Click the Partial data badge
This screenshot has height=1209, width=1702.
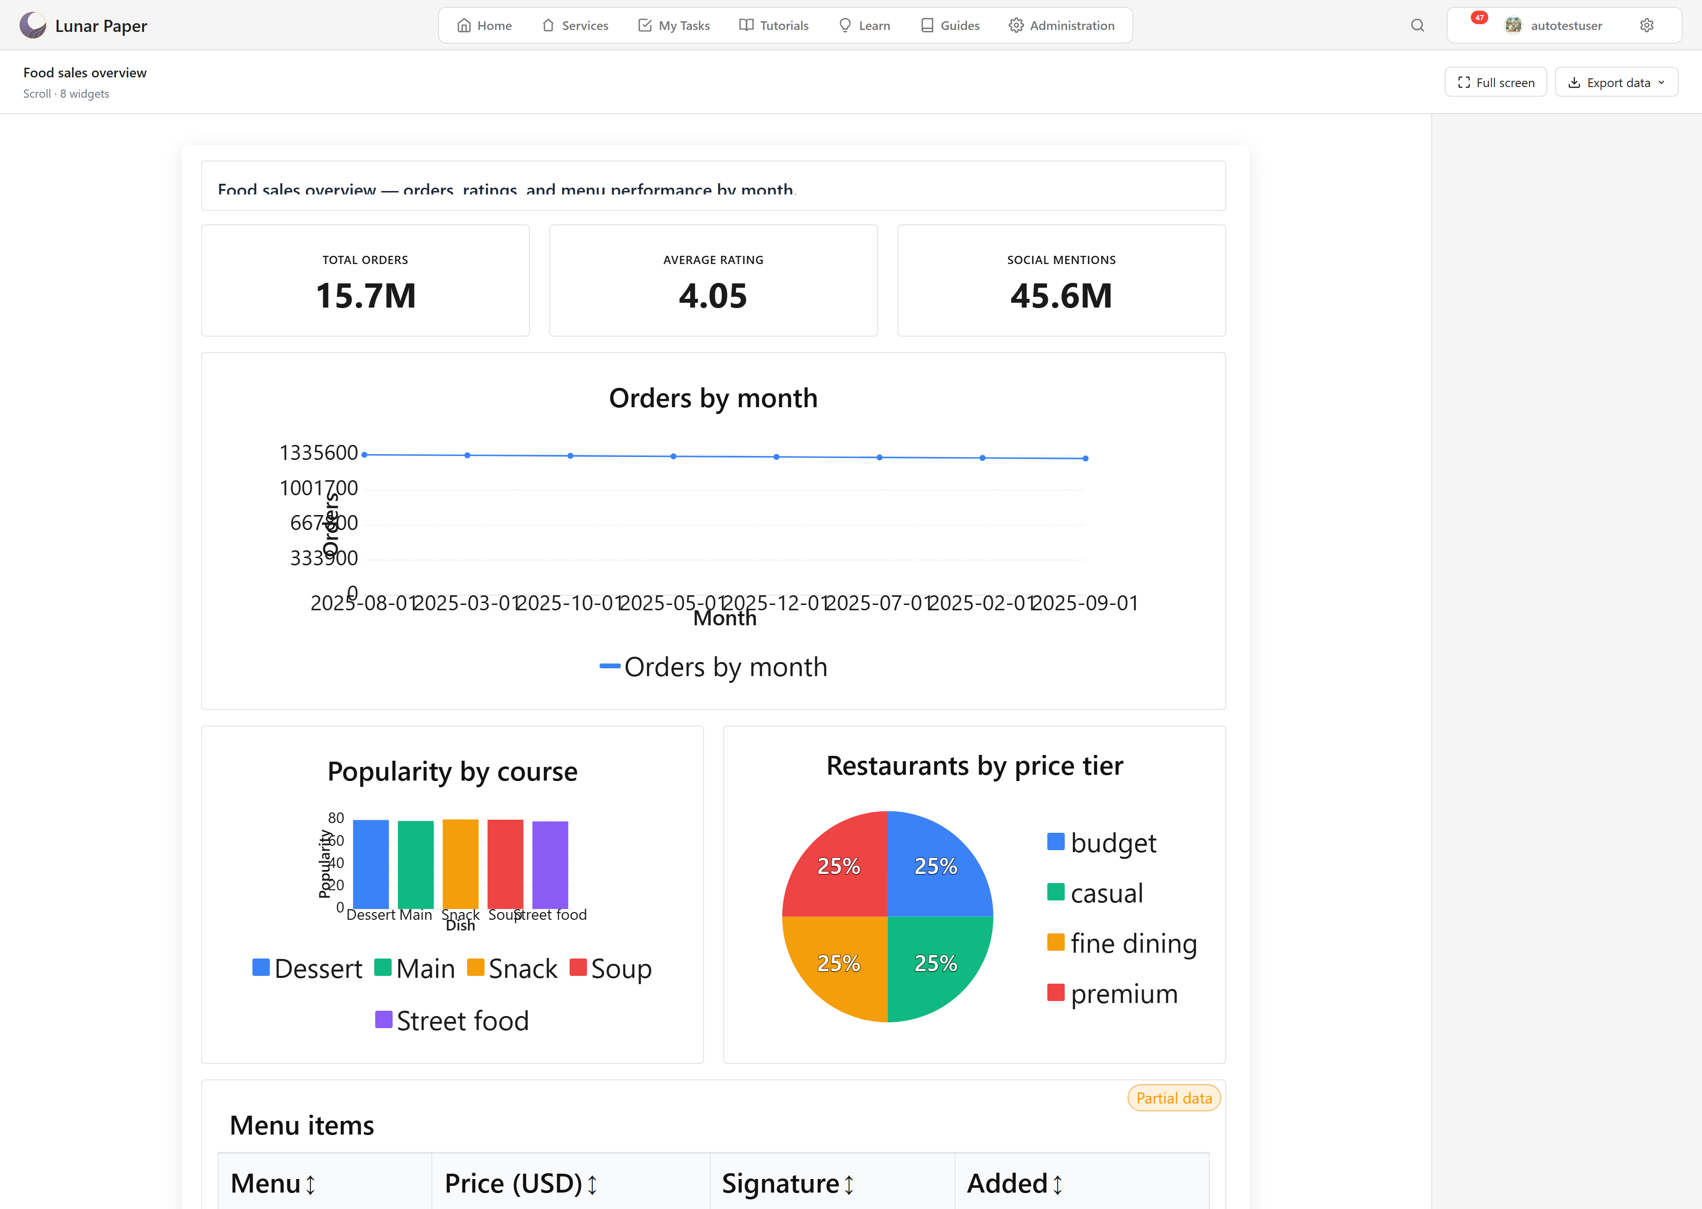[1174, 1098]
